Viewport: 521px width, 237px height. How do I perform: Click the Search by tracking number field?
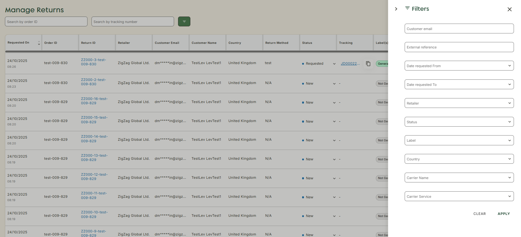[132, 21]
